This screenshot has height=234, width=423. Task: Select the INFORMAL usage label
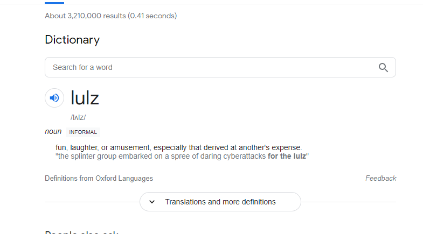click(83, 132)
